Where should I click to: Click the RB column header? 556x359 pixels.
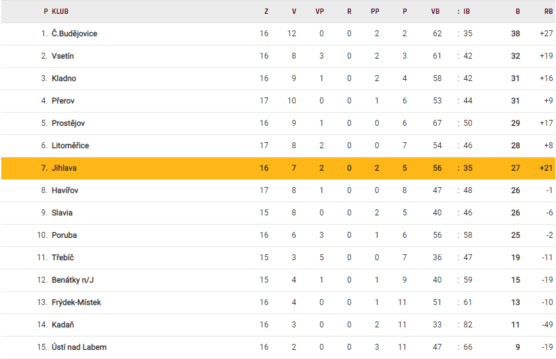[x=548, y=11]
